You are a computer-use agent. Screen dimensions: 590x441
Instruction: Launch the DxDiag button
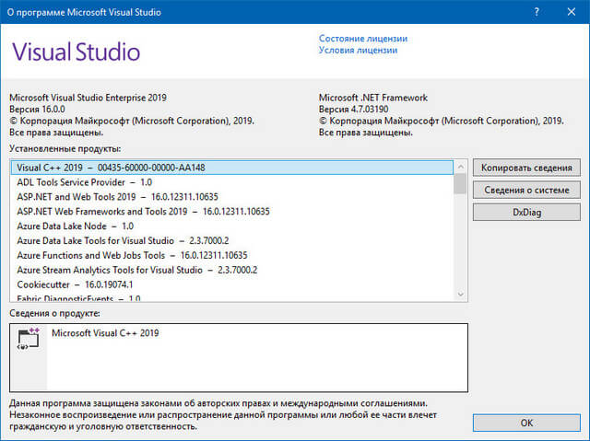click(527, 212)
